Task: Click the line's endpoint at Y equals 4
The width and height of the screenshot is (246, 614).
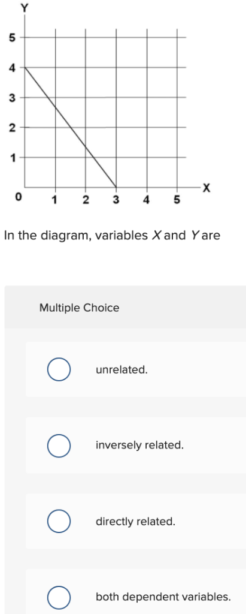Action: pyautogui.click(x=25, y=67)
